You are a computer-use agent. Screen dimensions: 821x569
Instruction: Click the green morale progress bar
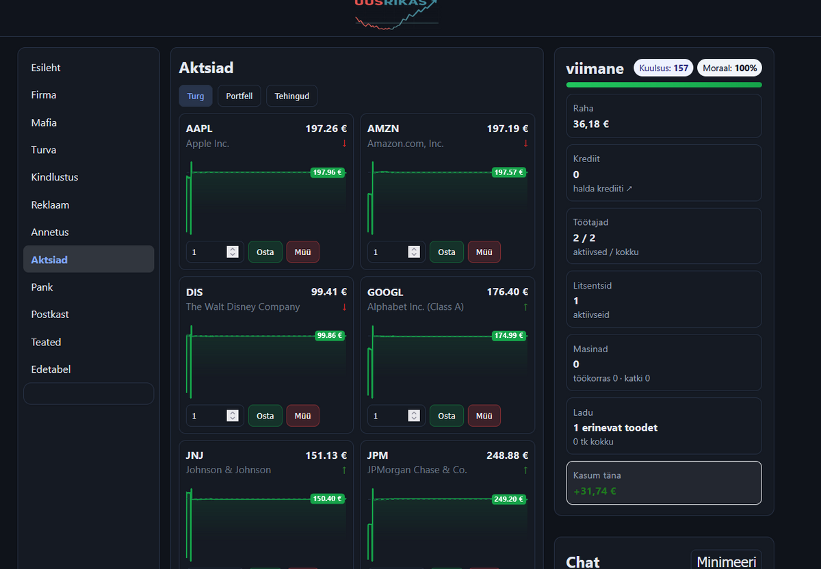pyautogui.click(x=664, y=85)
